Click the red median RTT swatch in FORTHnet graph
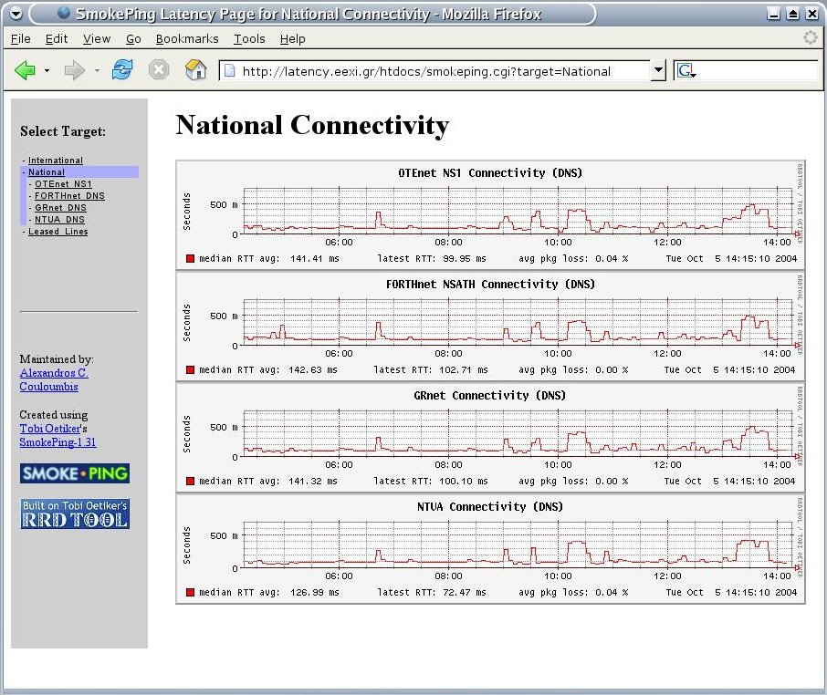This screenshot has height=695, width=827. [191, 370]
